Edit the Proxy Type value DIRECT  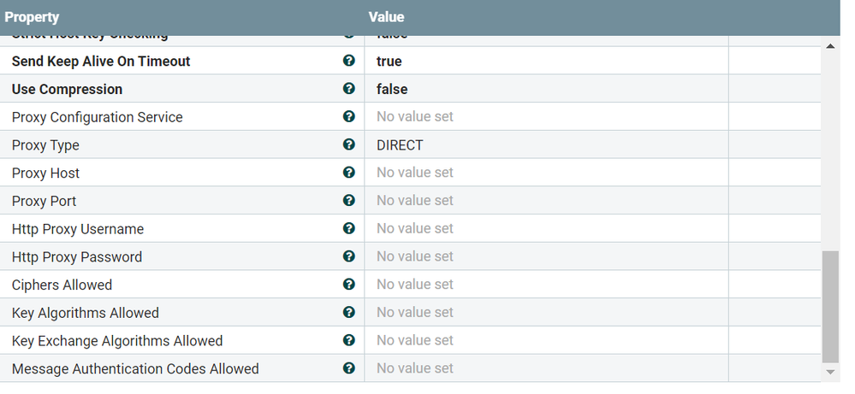point(546,144)
